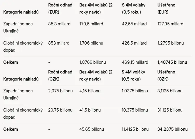Screen dimensions: 195x139
Task: Select the '85,3 miliard' annual estimate cell
Action: coord(59,24)
